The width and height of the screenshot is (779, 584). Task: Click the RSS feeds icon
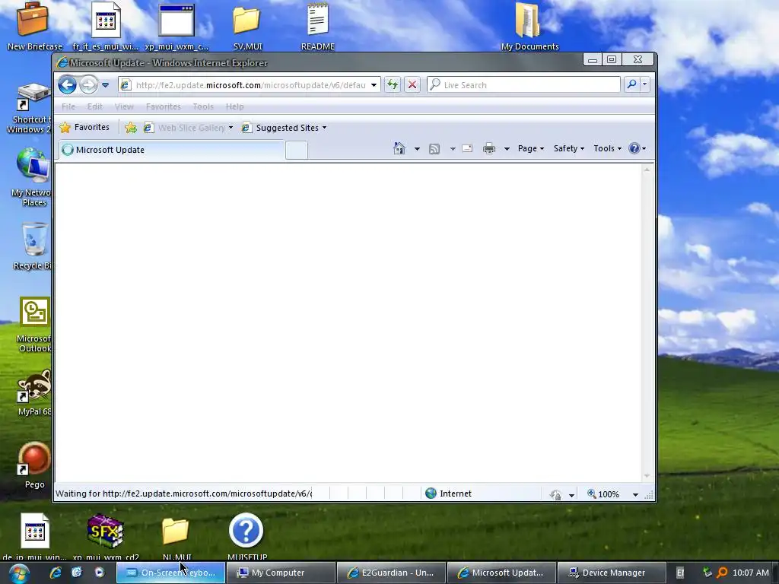pos(434,148)
